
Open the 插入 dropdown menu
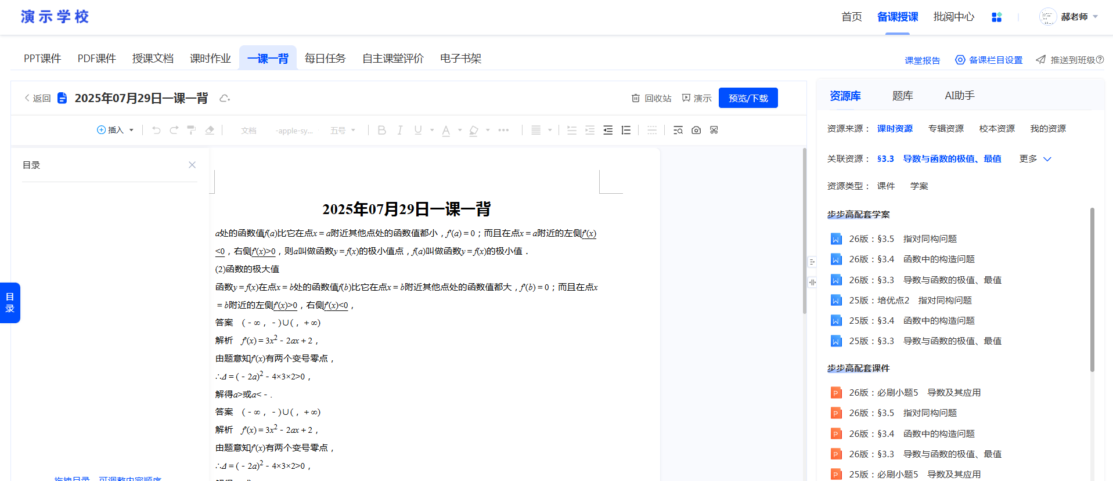coord(116,130)
